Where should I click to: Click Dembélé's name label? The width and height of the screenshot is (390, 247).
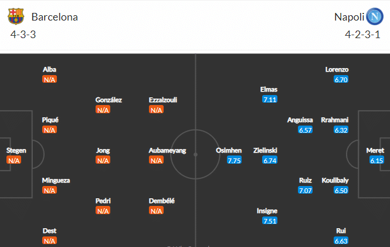click(162, 201)
